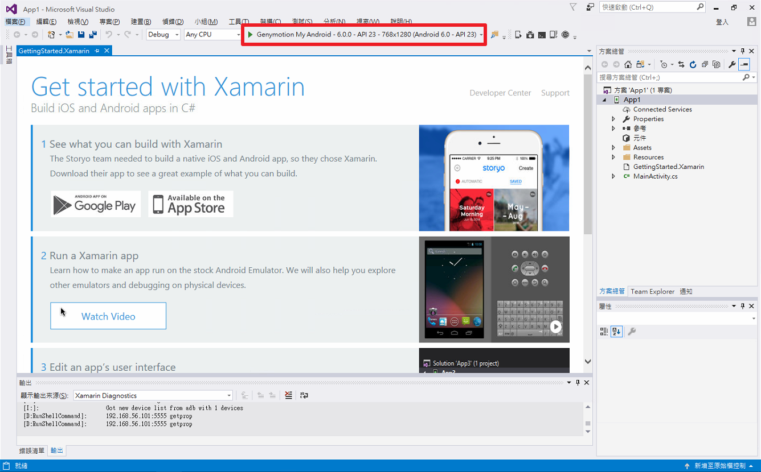Click the green Start debugging play icon
This screenshot has width=761, height=472.
tap(250, 35)
